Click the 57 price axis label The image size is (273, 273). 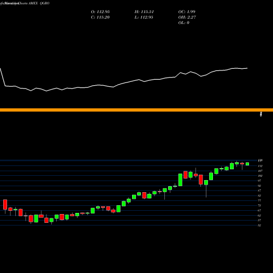[259, 220]
